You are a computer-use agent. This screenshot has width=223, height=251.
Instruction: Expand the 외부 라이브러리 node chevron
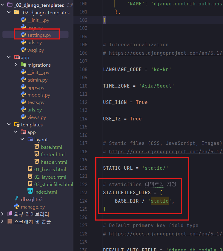coord(2,214)
